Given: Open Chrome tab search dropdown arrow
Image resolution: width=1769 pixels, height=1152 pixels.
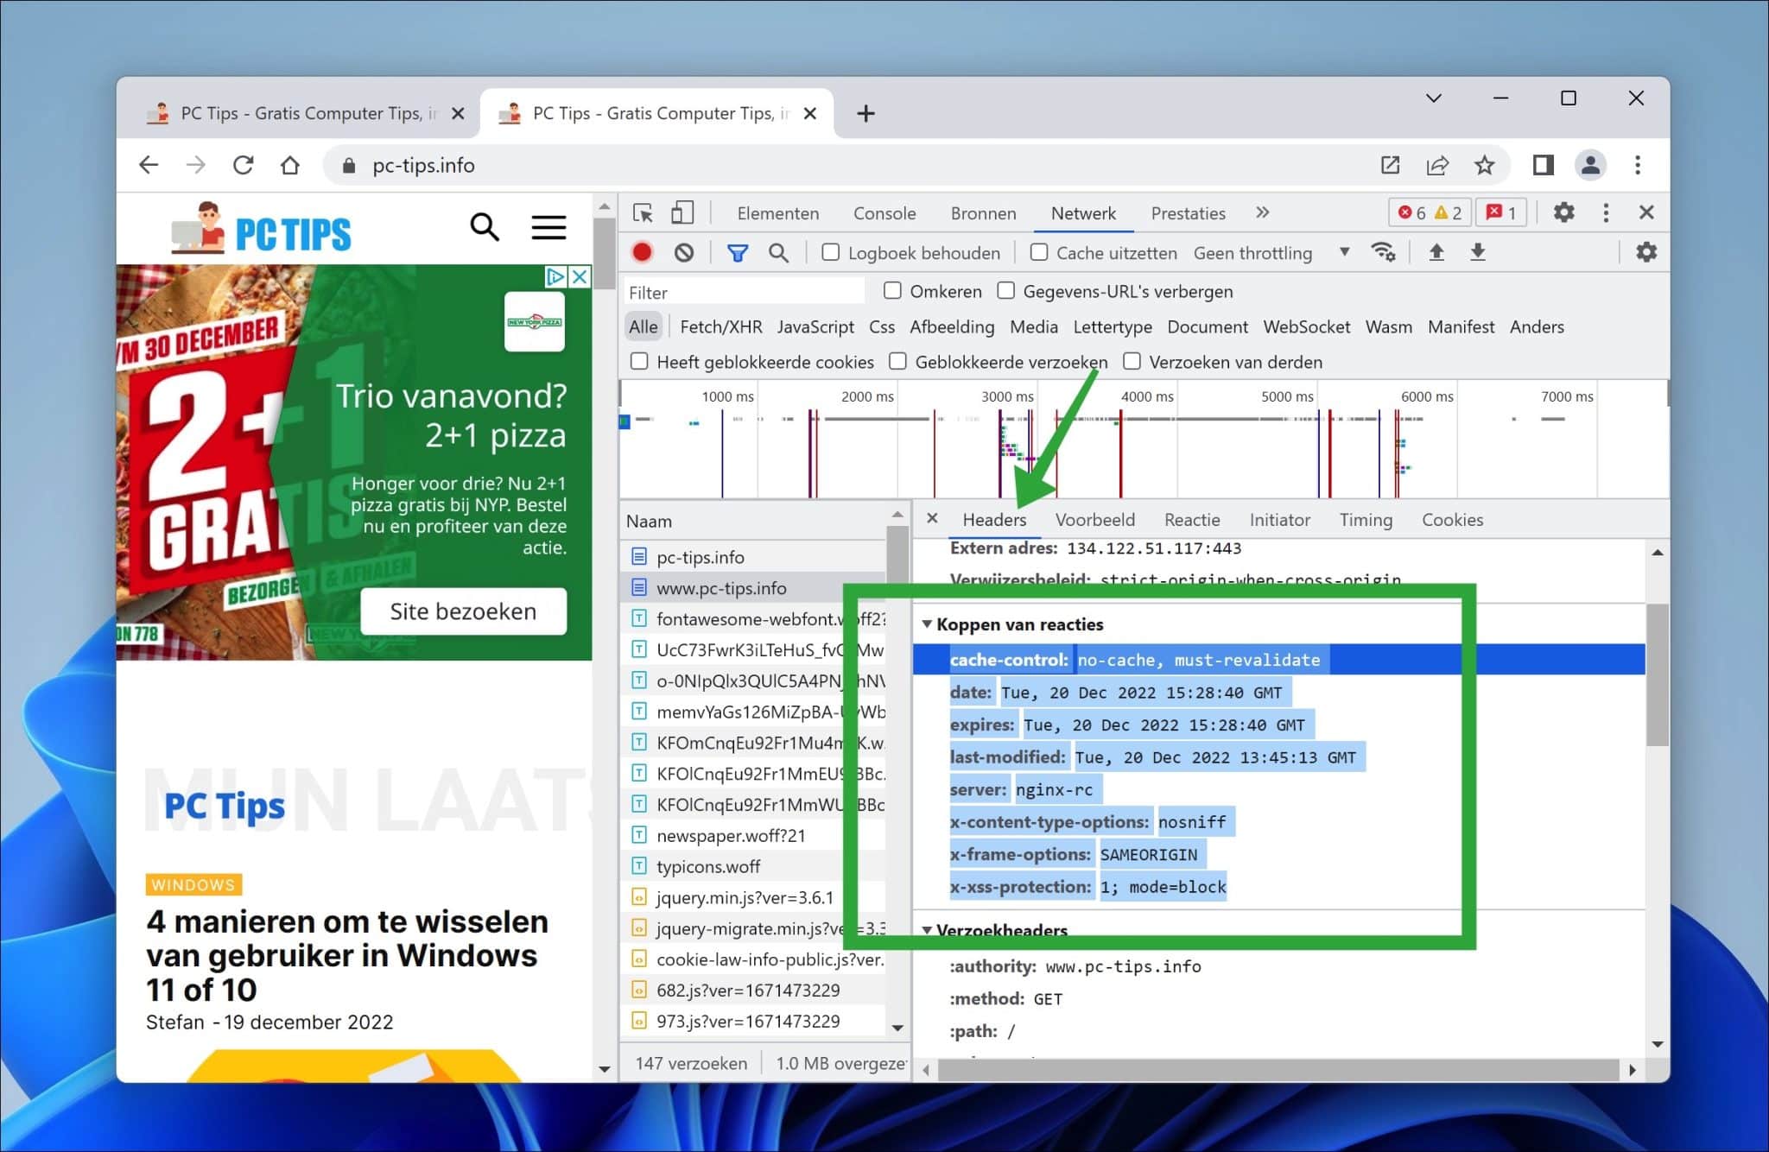Looking at the screenshot, I should point(1434,98).
